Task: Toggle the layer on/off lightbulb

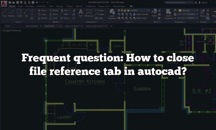Action: 119,10
